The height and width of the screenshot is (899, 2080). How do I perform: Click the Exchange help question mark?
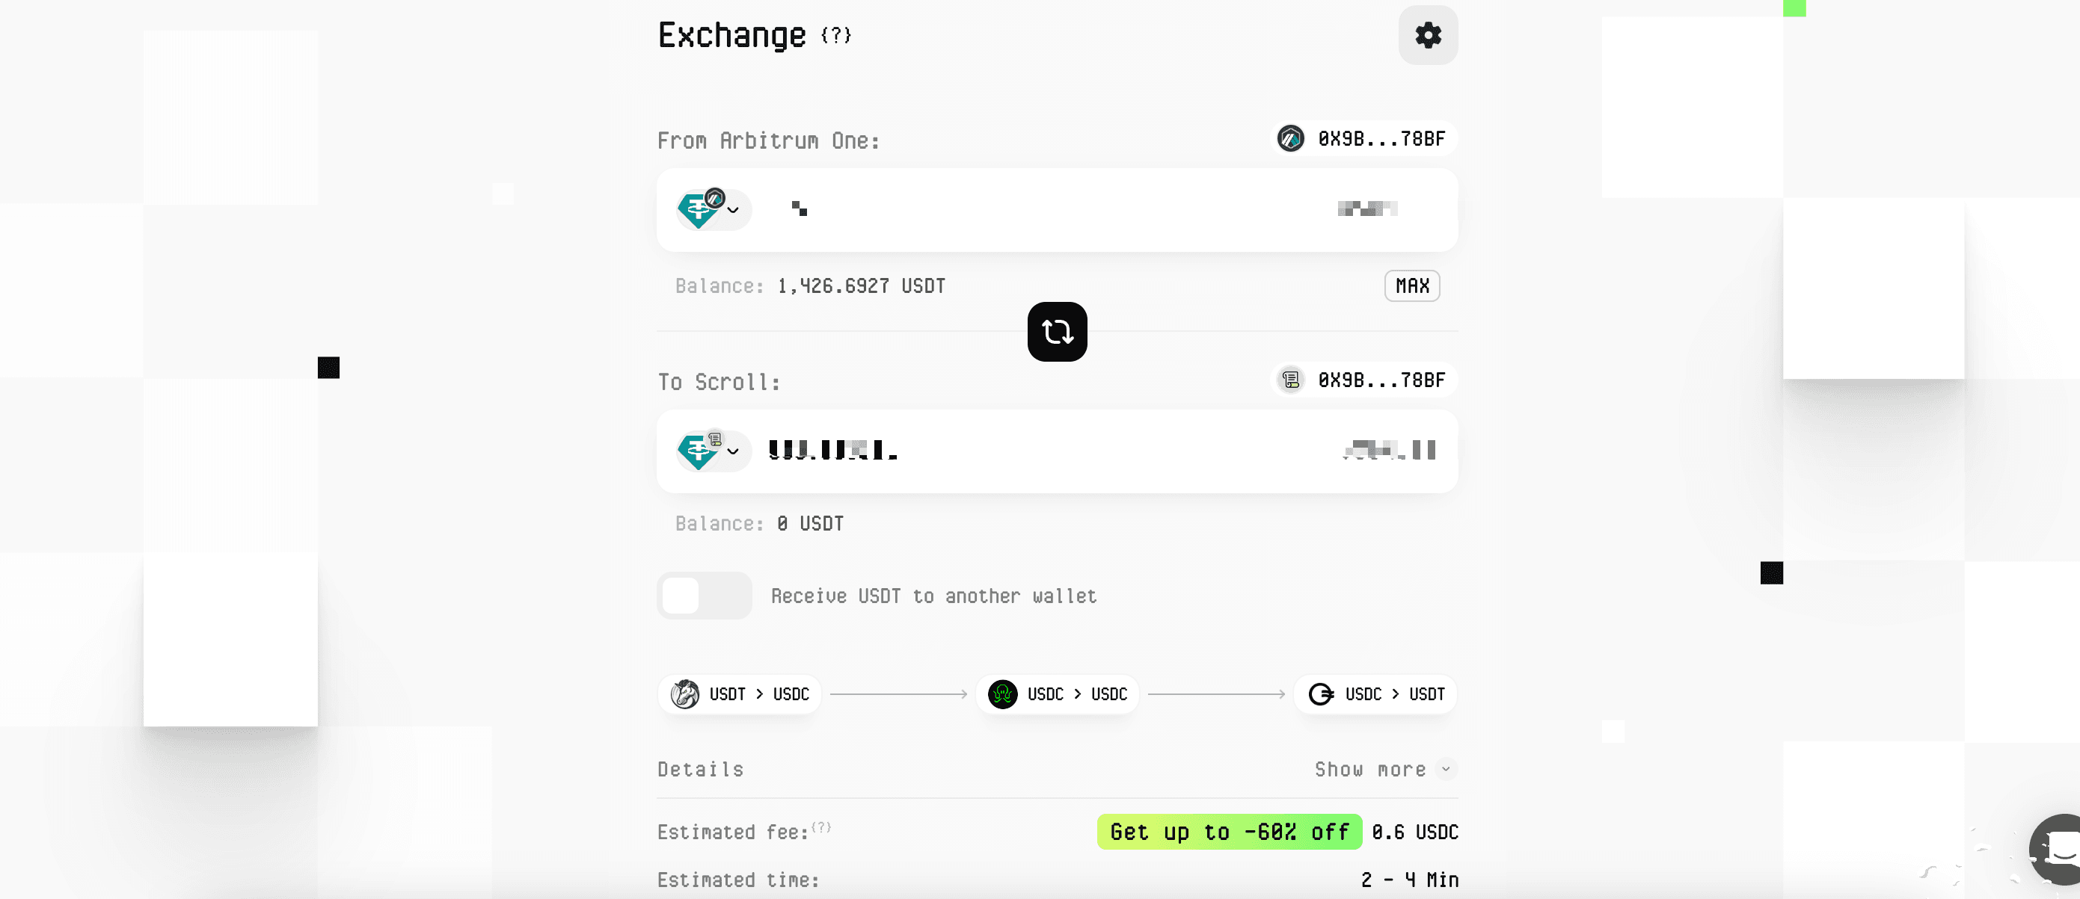(x=835, y=34)
